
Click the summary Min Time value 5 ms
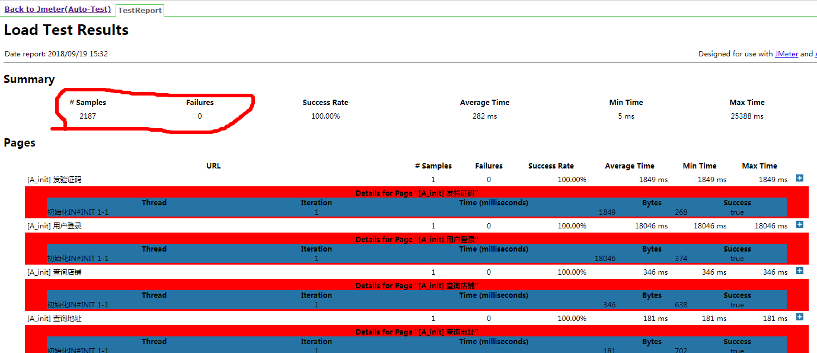click(x=626, y=116)
